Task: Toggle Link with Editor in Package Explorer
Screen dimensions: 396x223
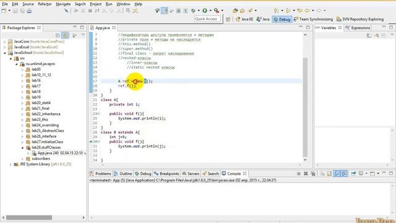Action: (66, 36)
